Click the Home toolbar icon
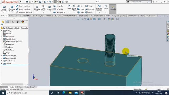This screenshot has height=95, width=169. (27, 2)
